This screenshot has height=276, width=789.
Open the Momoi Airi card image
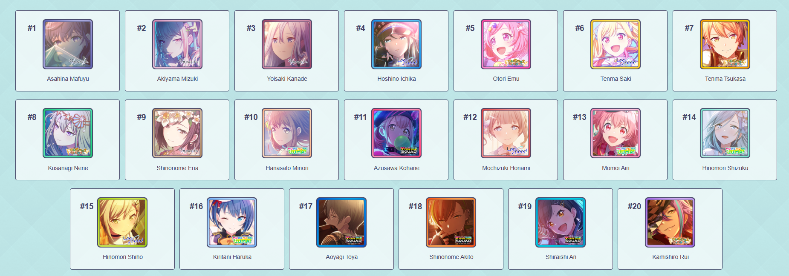(616, 133)
